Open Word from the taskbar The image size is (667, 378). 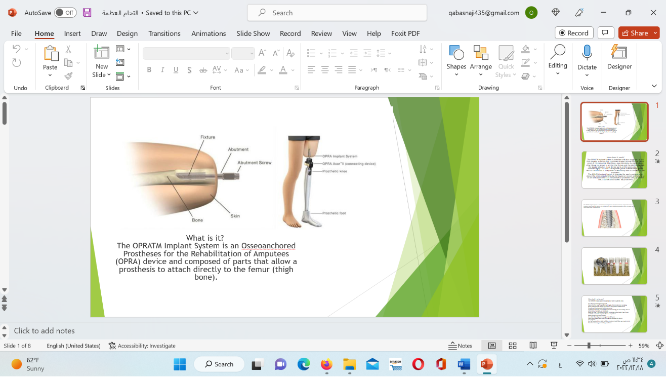[x=464, y=364]
